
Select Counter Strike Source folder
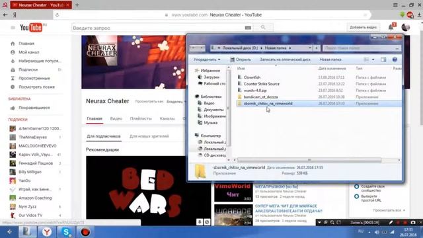pos(262,84)
